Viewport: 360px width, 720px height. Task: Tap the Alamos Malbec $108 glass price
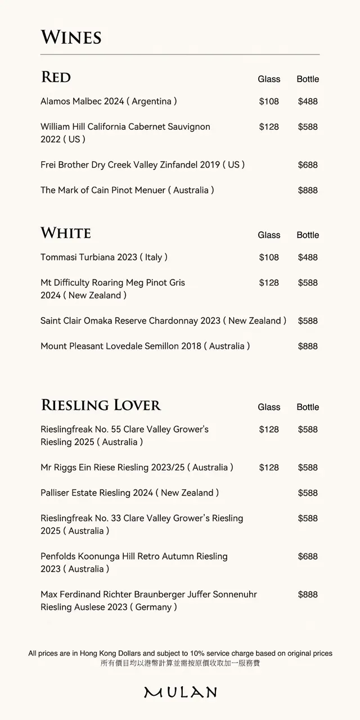tap(269, 101)
